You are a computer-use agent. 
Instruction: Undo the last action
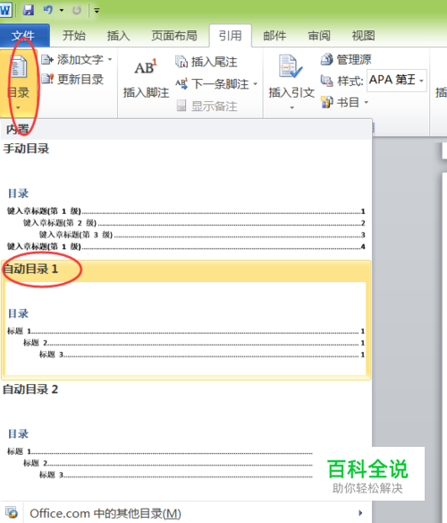[x=48, y=11]
